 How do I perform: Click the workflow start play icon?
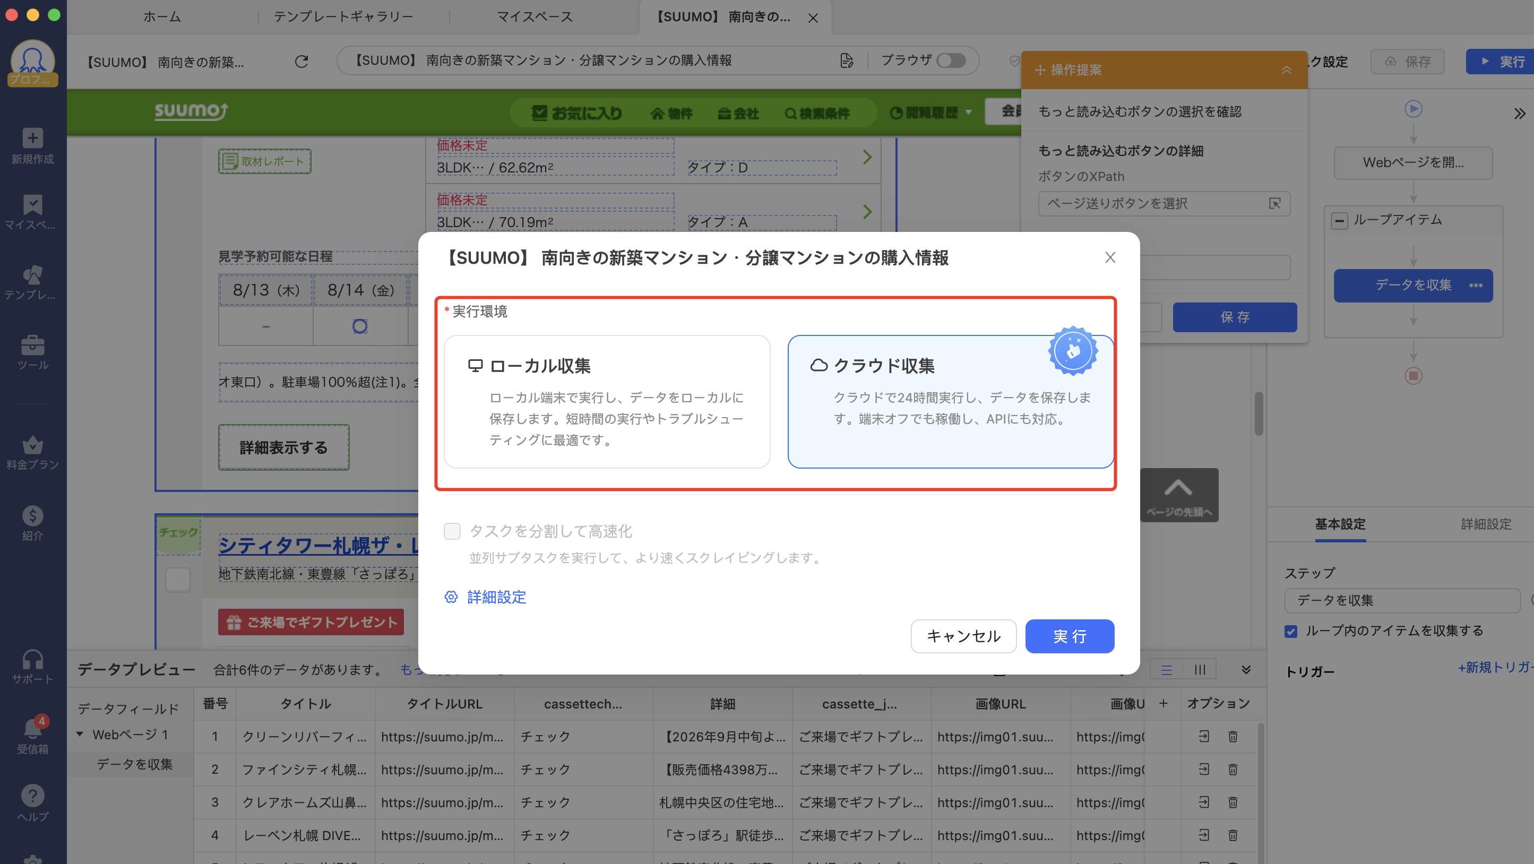[1413, 109]
